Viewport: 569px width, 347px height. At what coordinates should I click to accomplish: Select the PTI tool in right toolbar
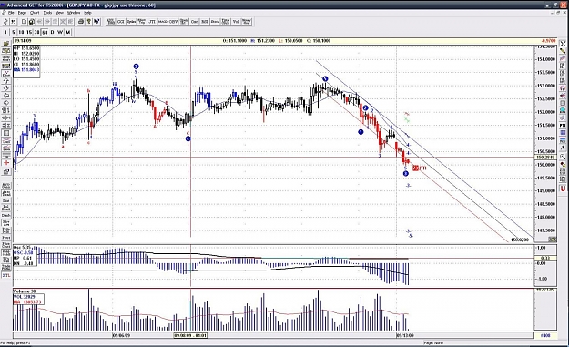point(563,125)
